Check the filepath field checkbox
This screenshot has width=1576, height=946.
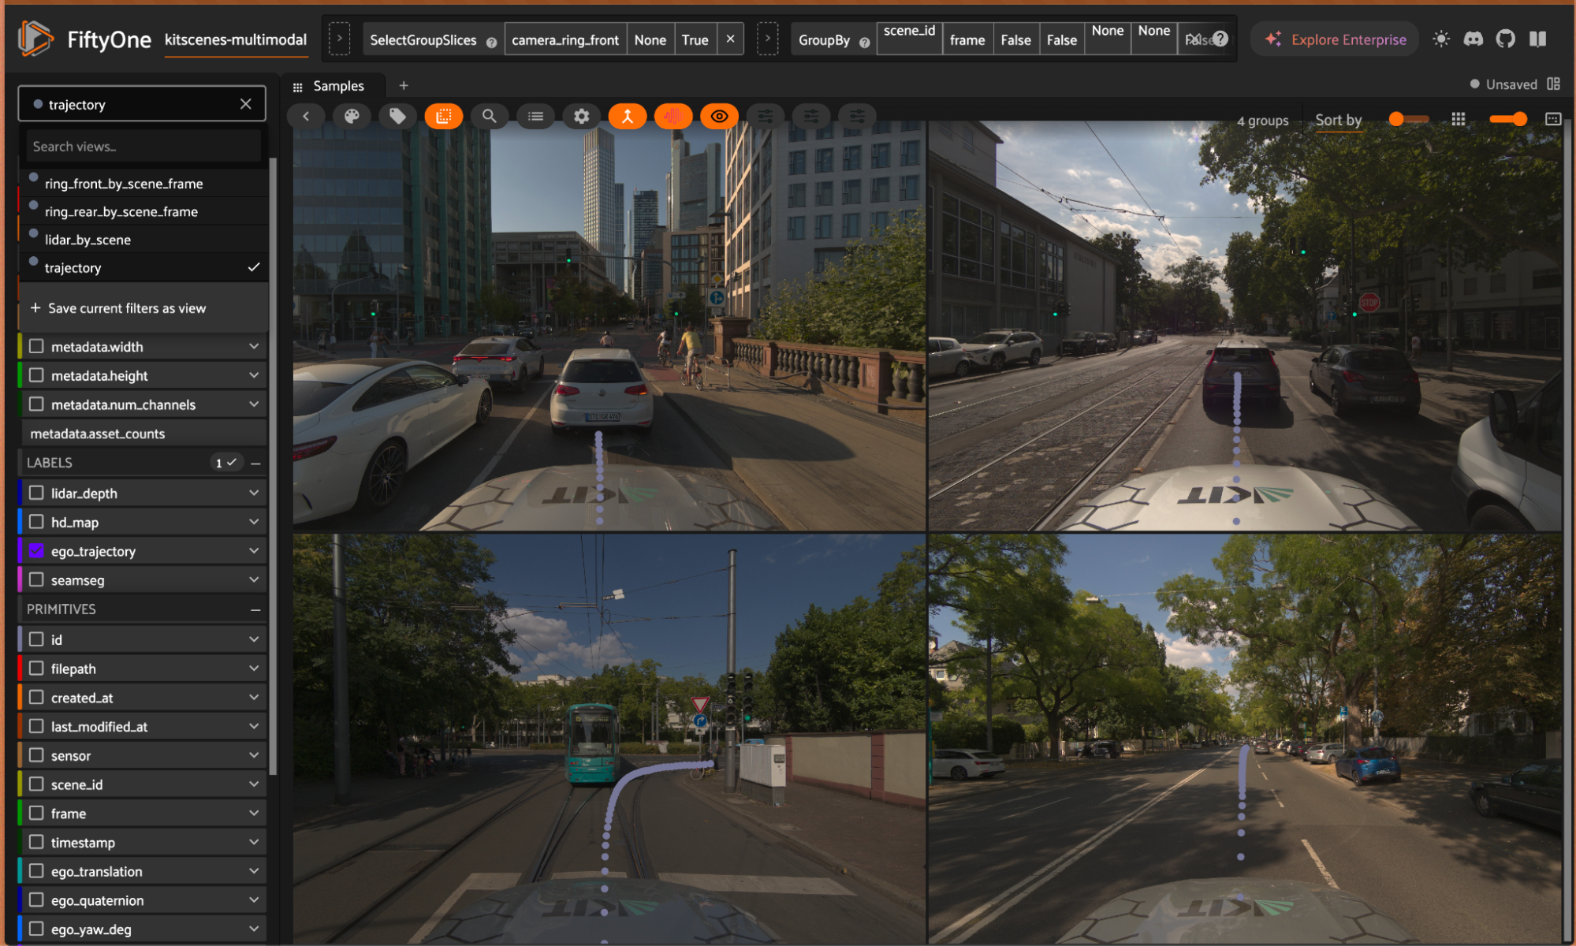pyautogui.click(x=36, y=669)
